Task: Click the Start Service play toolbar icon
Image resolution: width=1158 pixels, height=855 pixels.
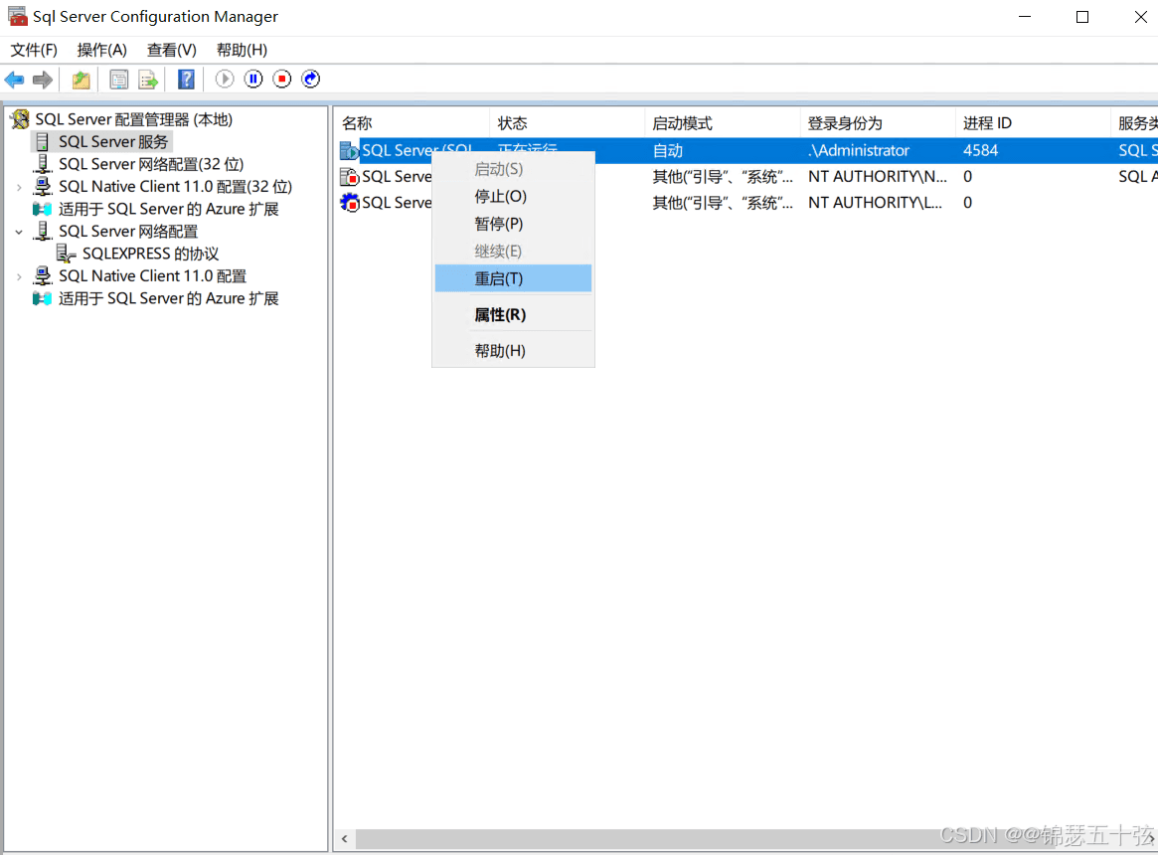Action: 225,80
